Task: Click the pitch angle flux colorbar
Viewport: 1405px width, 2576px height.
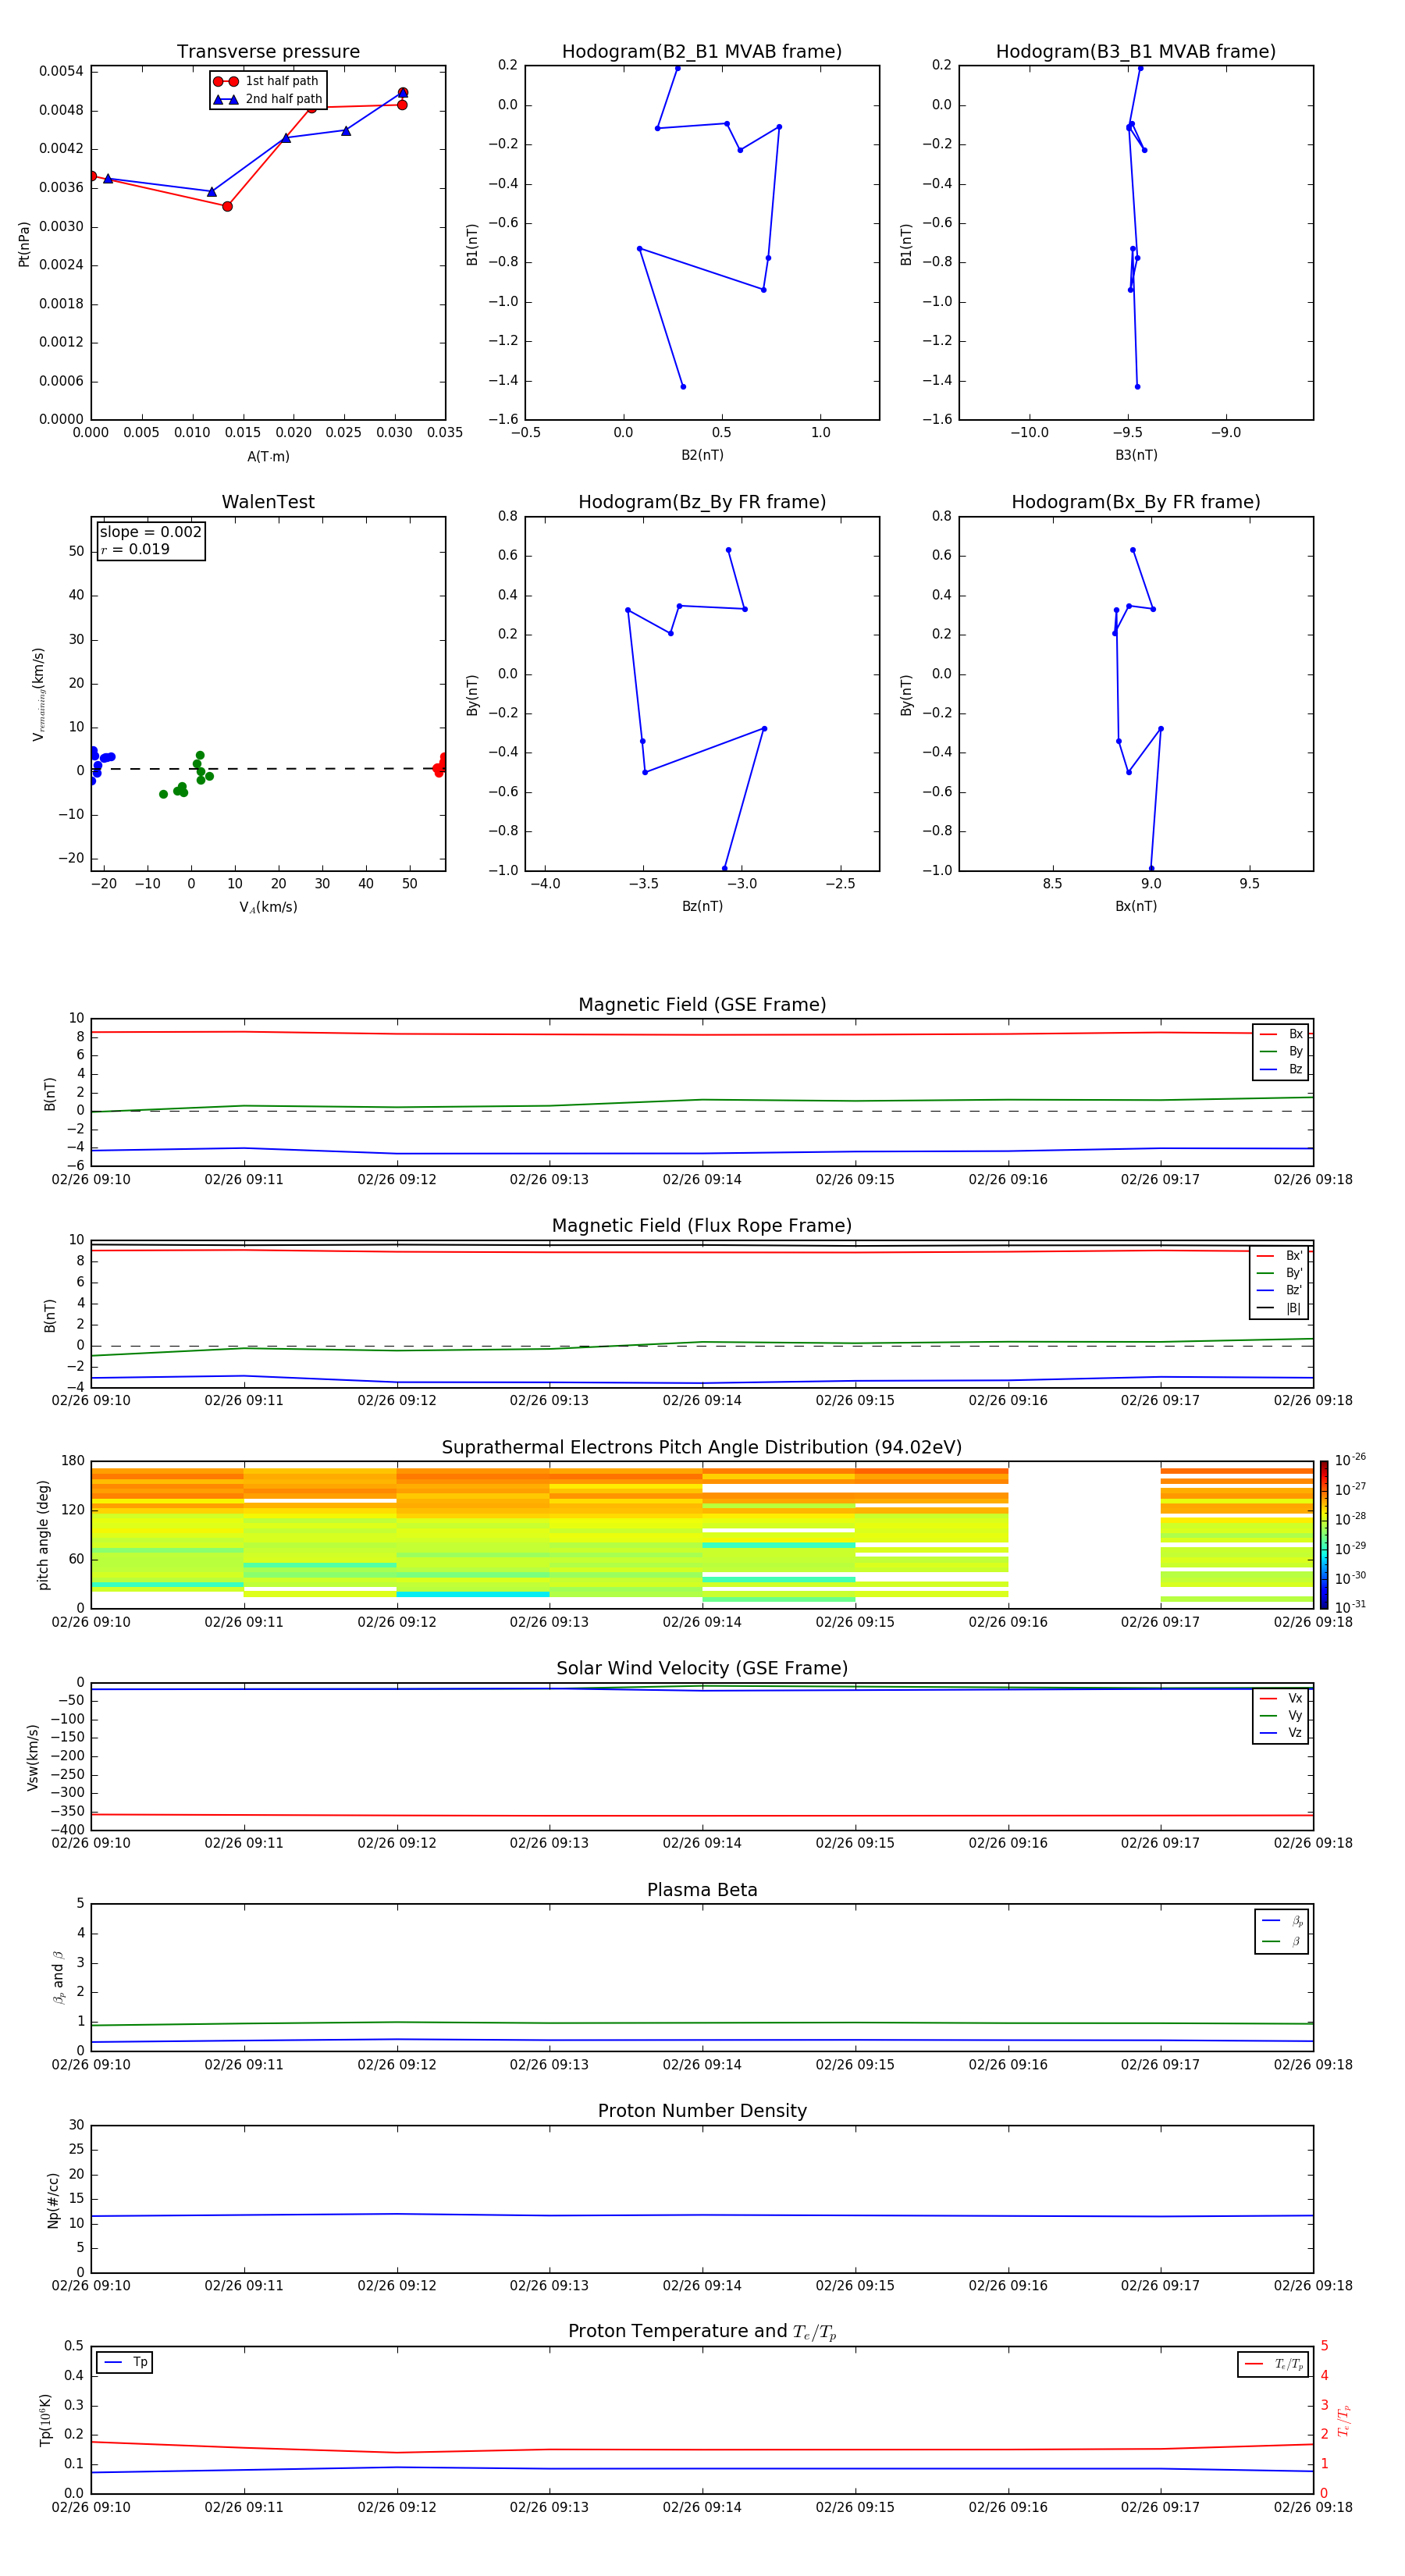Action: pos(1324,1534)
